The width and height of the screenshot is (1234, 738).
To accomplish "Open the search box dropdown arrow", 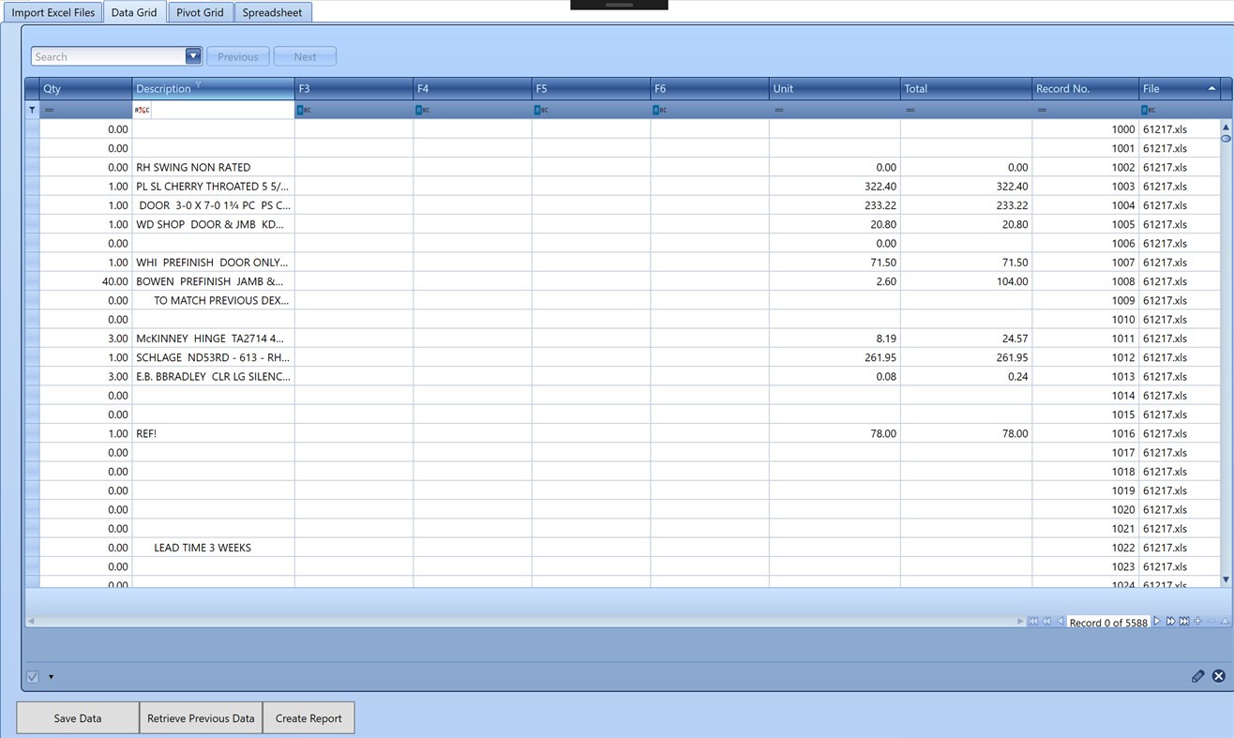I will pos(193,55).
